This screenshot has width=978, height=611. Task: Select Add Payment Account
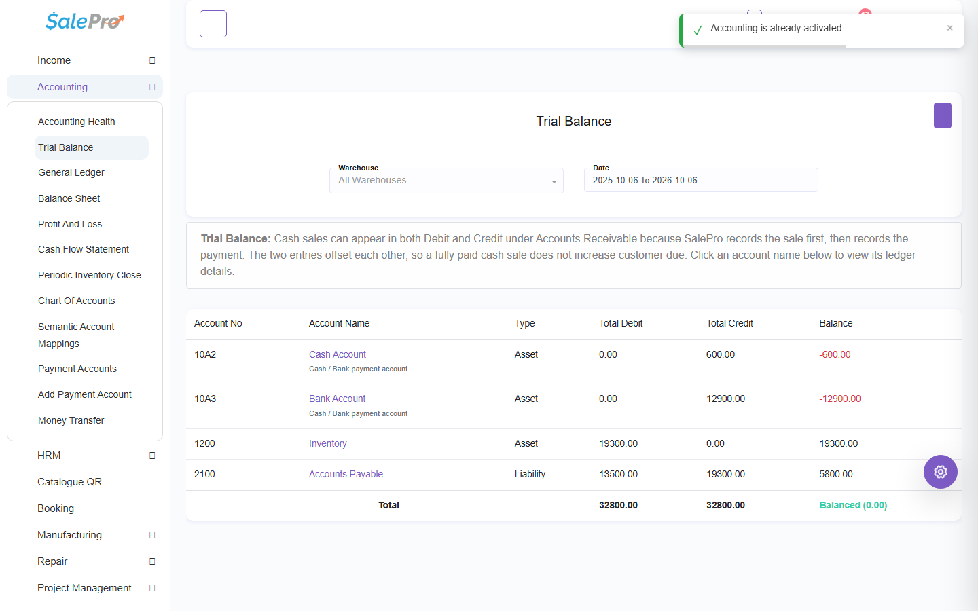pyautogui.click(x=85, y=394)
